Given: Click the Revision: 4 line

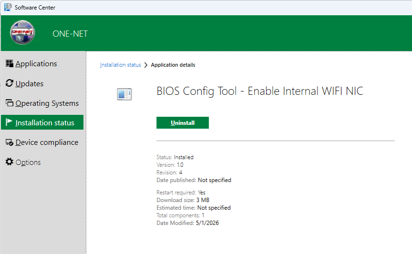Looking at the screenshot, I should pos(169,173).
